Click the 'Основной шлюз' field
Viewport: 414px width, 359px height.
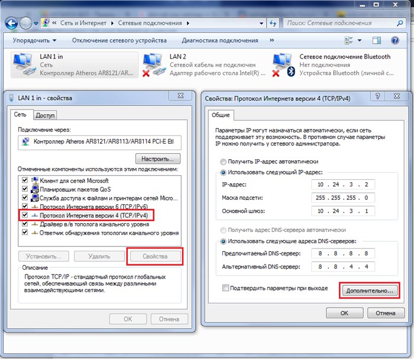343,211
